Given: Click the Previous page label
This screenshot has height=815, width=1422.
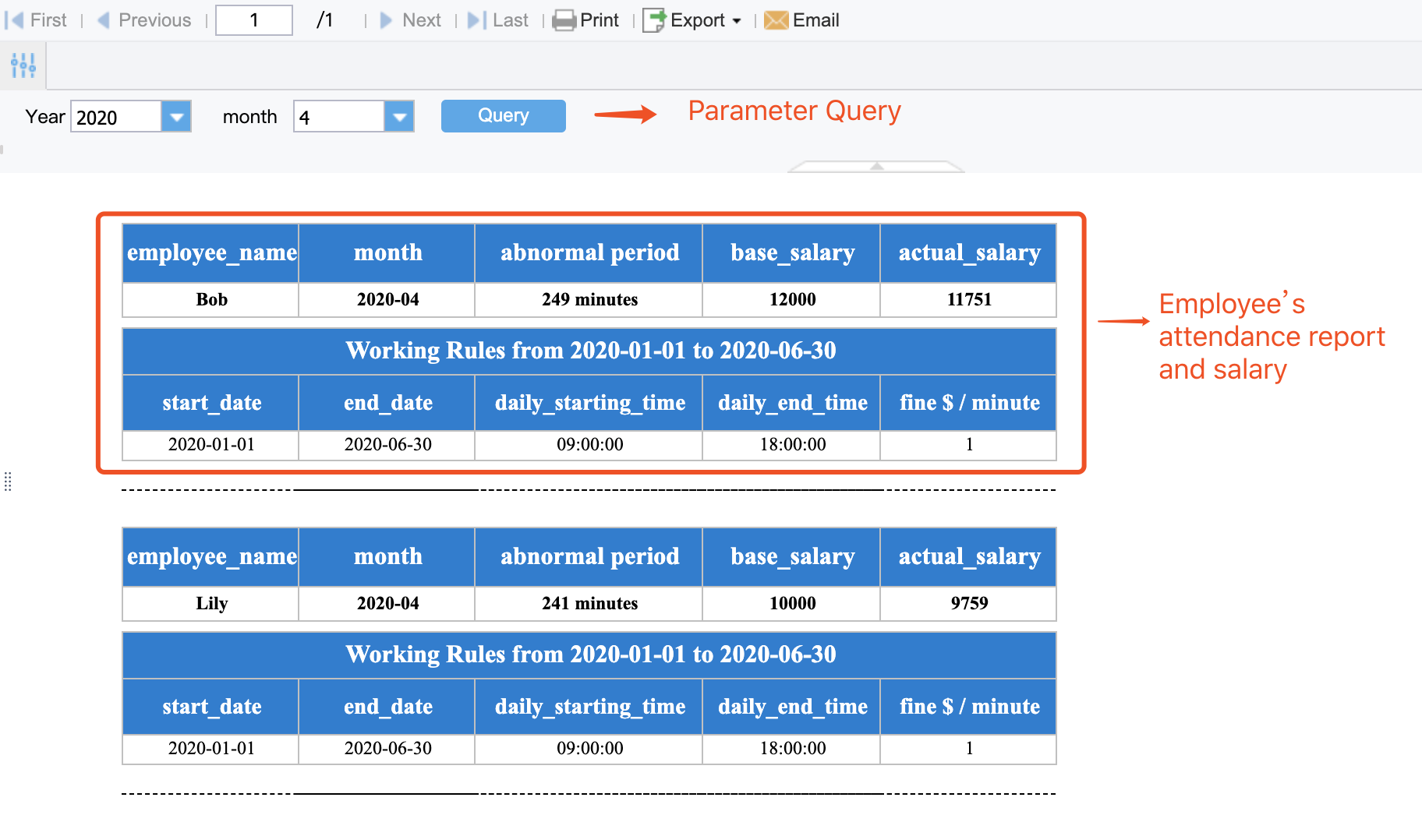Looking at the screenshot, I should [x=154, y=20].
